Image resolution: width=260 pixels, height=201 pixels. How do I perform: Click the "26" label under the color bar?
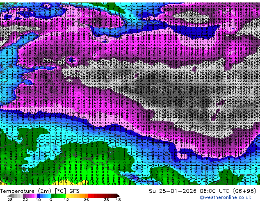(x=86, y=199)
